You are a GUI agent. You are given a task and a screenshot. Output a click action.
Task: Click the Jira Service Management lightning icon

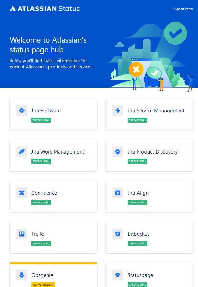point(118,111)
